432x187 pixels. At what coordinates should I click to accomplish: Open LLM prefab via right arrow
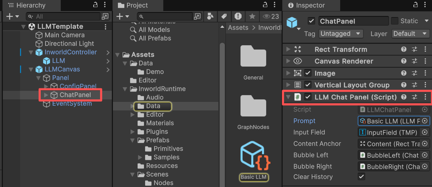(108, 61)
